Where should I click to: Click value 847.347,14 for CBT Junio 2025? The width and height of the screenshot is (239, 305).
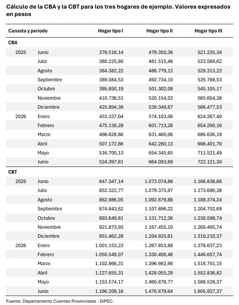click(x=111, y=181)
